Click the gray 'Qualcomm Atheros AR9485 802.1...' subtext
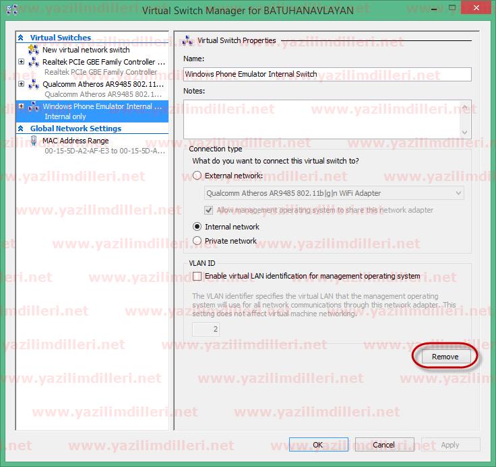The width and height of the screenshot is (496, 467). click(x=103, y=94)
